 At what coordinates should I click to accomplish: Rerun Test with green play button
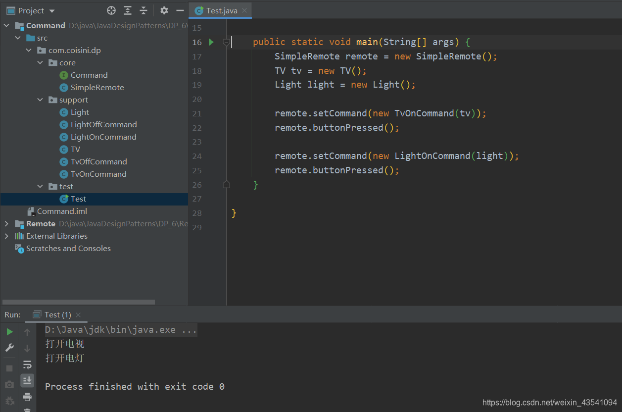(x=9, y=332)
